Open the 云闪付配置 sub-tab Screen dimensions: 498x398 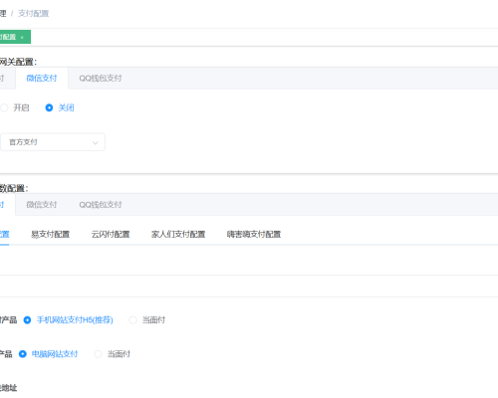coord(111,235)
